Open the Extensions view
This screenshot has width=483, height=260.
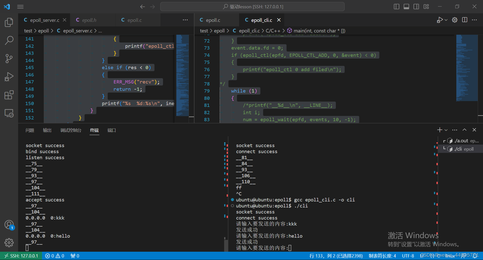click(9, 95)
